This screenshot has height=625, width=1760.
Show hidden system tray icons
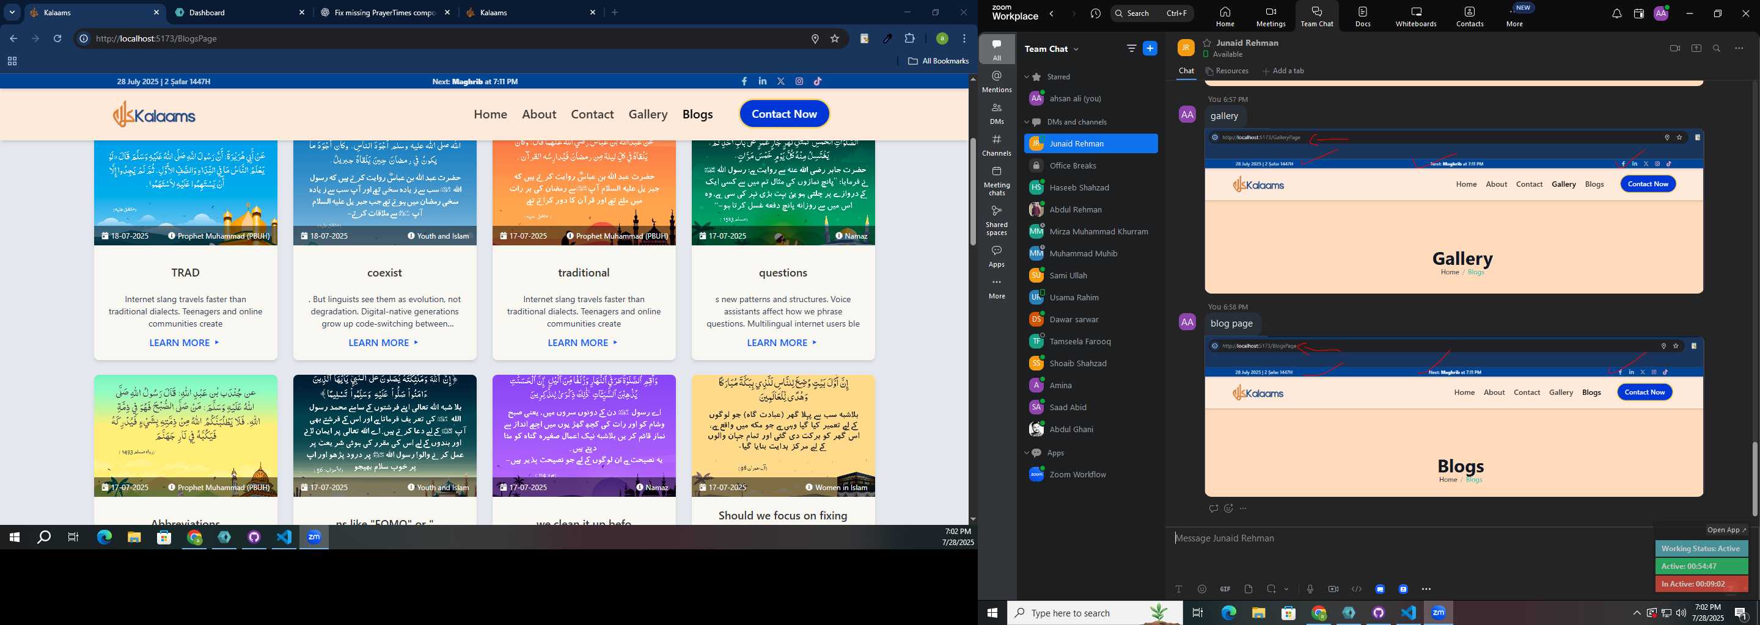[1637, 613]
